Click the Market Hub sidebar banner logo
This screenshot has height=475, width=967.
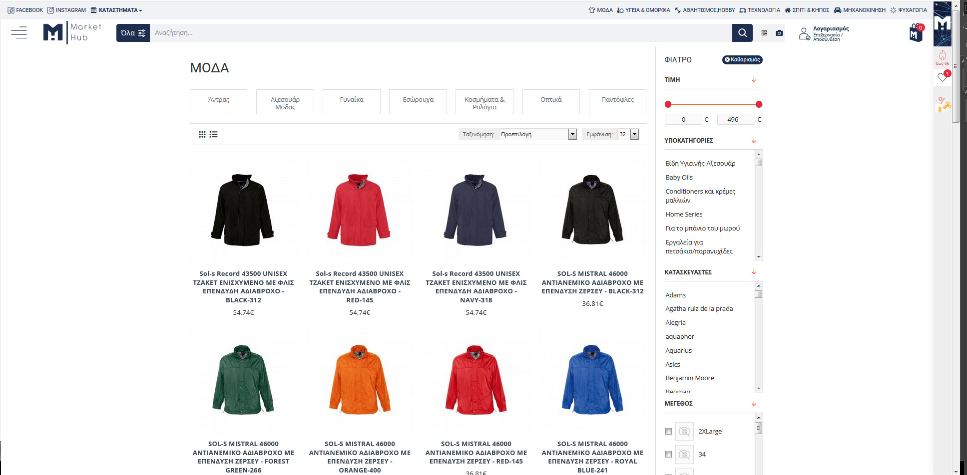pyautogui.click(x=943, y=24)
